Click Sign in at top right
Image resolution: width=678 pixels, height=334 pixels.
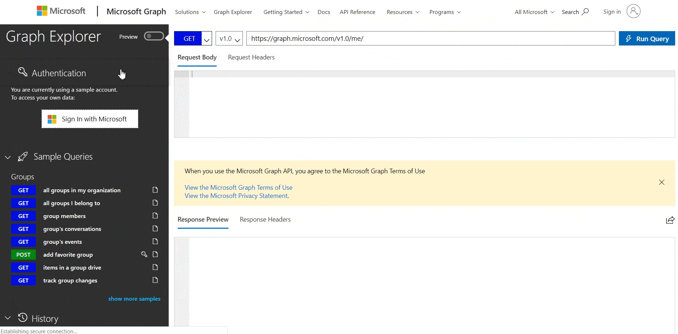(x=612, y=12)
